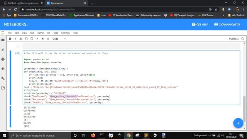Open command palette sidebar icon
Image resolution: width=247 pixels, height=139 pixels.
(x=3, y=69)
